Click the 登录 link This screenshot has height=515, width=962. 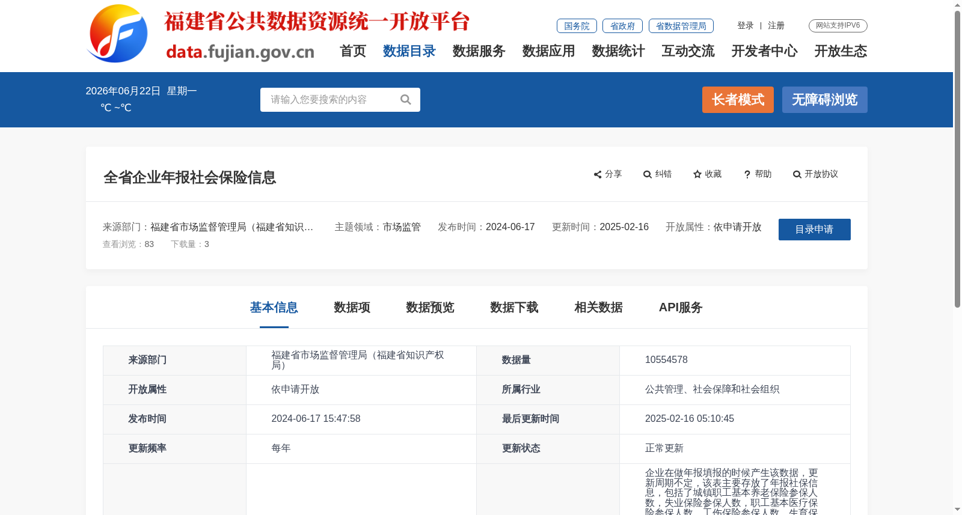tap(746, 26)
